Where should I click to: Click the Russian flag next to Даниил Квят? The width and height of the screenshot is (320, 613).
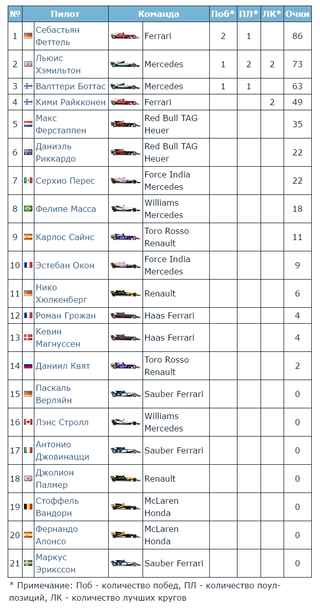click(28, 366)
